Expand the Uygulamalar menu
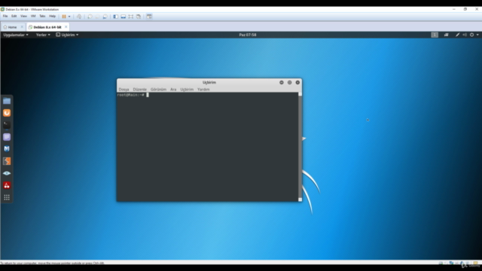This screenshot has width=482, height=271. [x=16, y=35]
